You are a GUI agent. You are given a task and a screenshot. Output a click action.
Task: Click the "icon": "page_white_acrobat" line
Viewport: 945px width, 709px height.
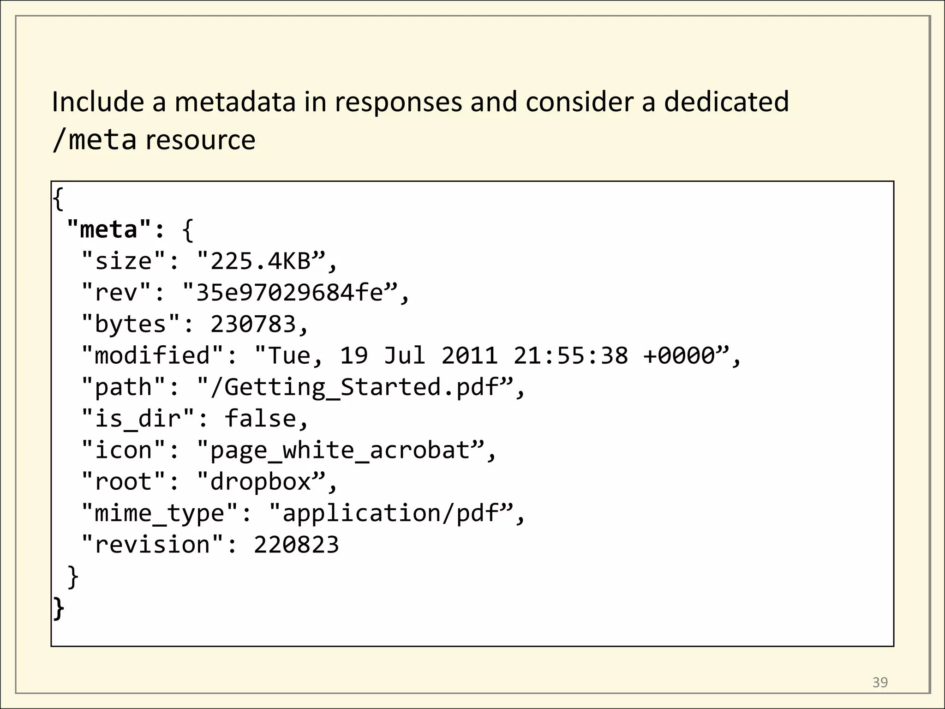288,450
